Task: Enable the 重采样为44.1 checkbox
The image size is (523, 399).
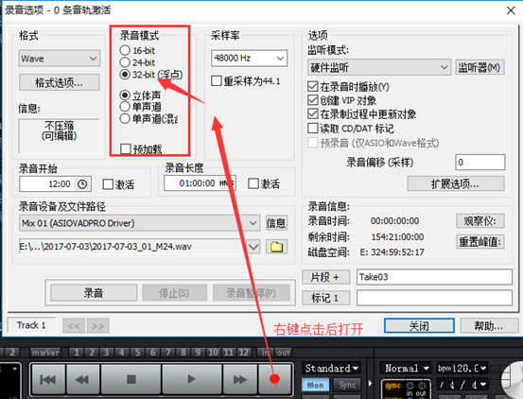Action: click(217, 81)
